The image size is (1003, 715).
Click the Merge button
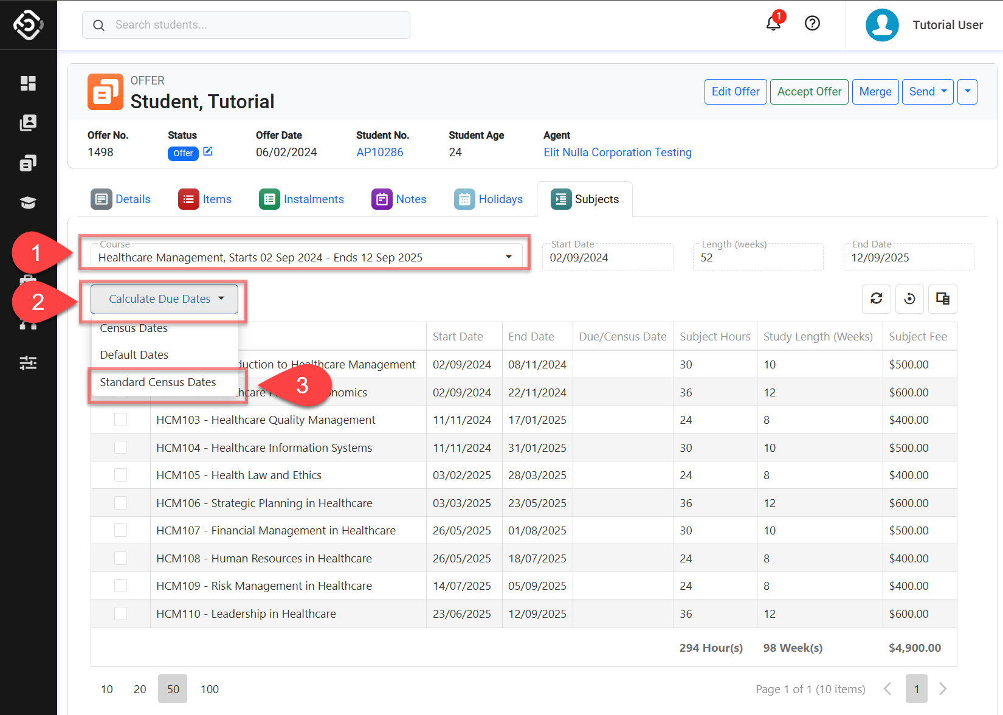pyautogui.click(x=875, y=92)
